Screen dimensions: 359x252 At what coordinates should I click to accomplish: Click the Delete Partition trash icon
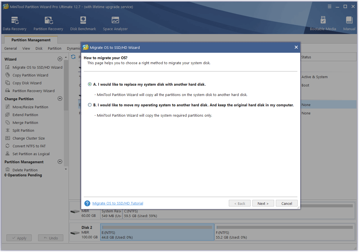(8, 170)
